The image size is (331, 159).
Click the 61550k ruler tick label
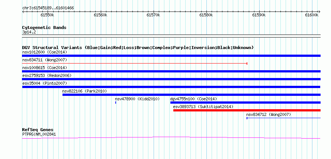48,15
